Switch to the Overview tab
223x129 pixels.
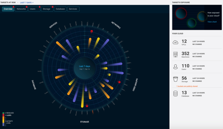coord(8,9)
